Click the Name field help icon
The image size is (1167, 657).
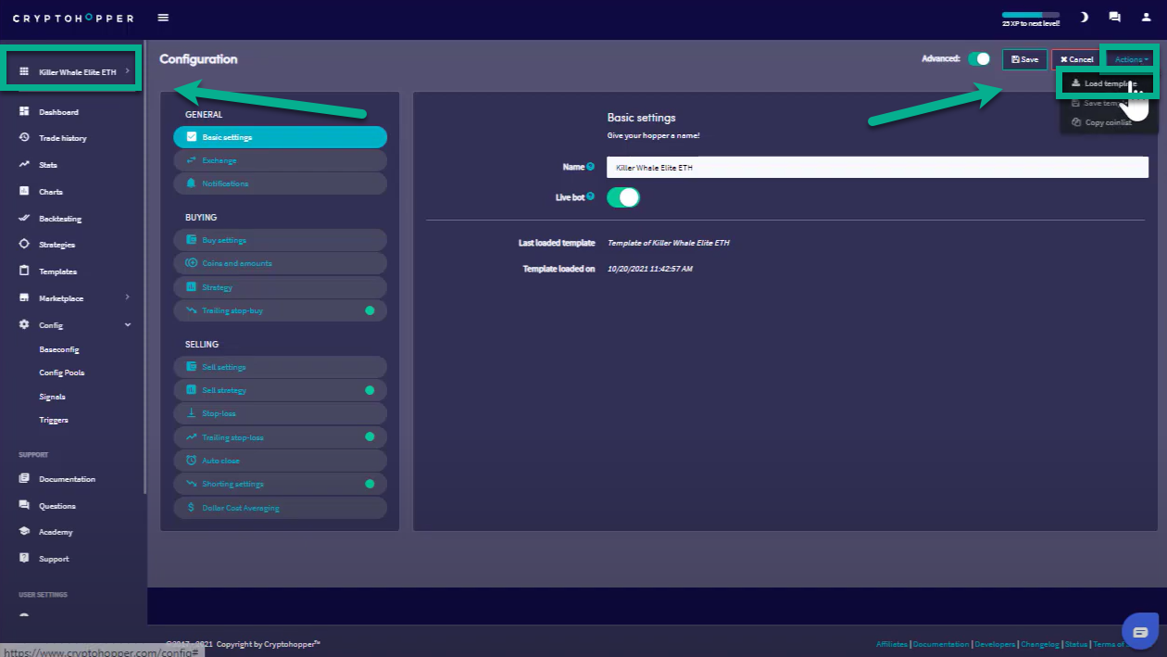pos(591,167)
